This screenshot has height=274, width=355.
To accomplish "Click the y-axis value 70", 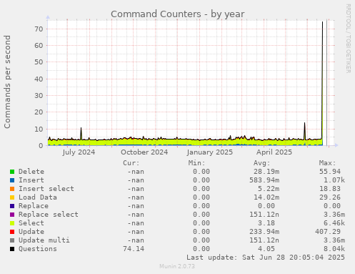I will pos(39,29).
